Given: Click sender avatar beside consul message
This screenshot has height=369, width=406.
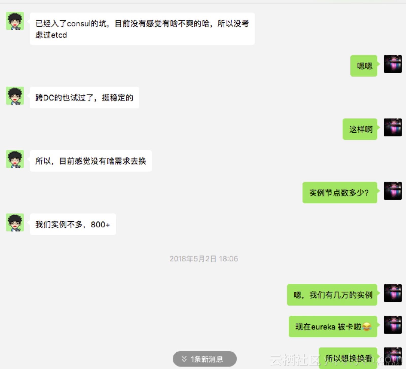Looking at the screenshot, I should [15, 21].
